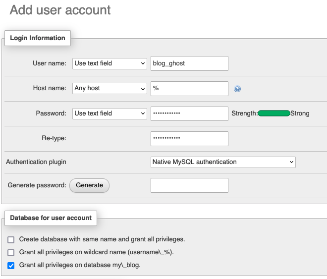Select the Database for user account header
The image size is (327, 279).
coord(51,218)
